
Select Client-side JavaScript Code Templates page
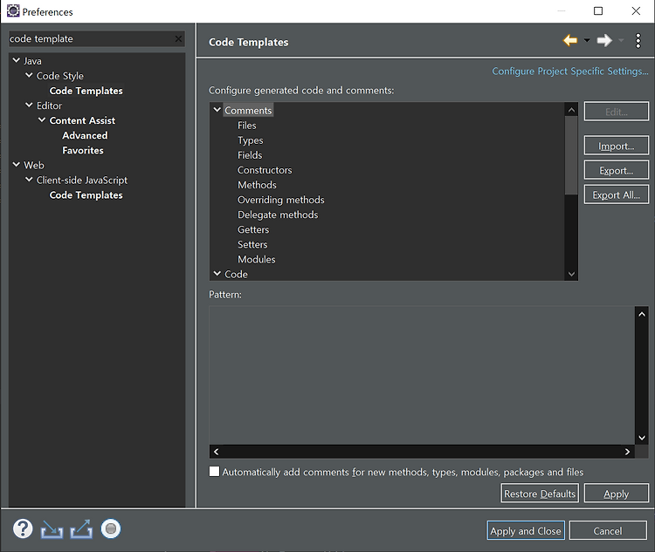pyautogui.click(x=86, y=194)
